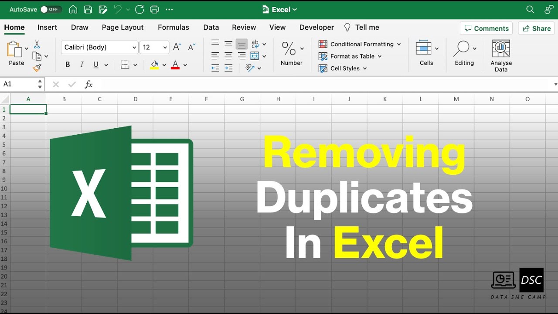Go to the Home icon in title bar
This screenshot has width=558, height=314.
[73, 9]
